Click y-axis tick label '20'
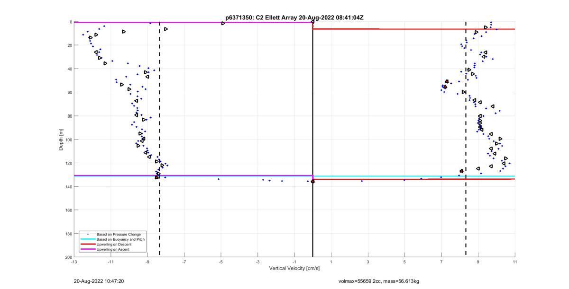 pos(69,45)
